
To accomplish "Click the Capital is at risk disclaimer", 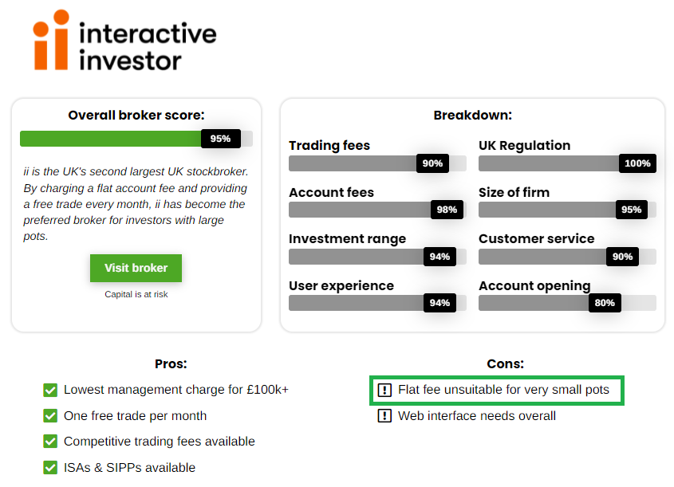I will pyautogui.click(x=136, y=294).
